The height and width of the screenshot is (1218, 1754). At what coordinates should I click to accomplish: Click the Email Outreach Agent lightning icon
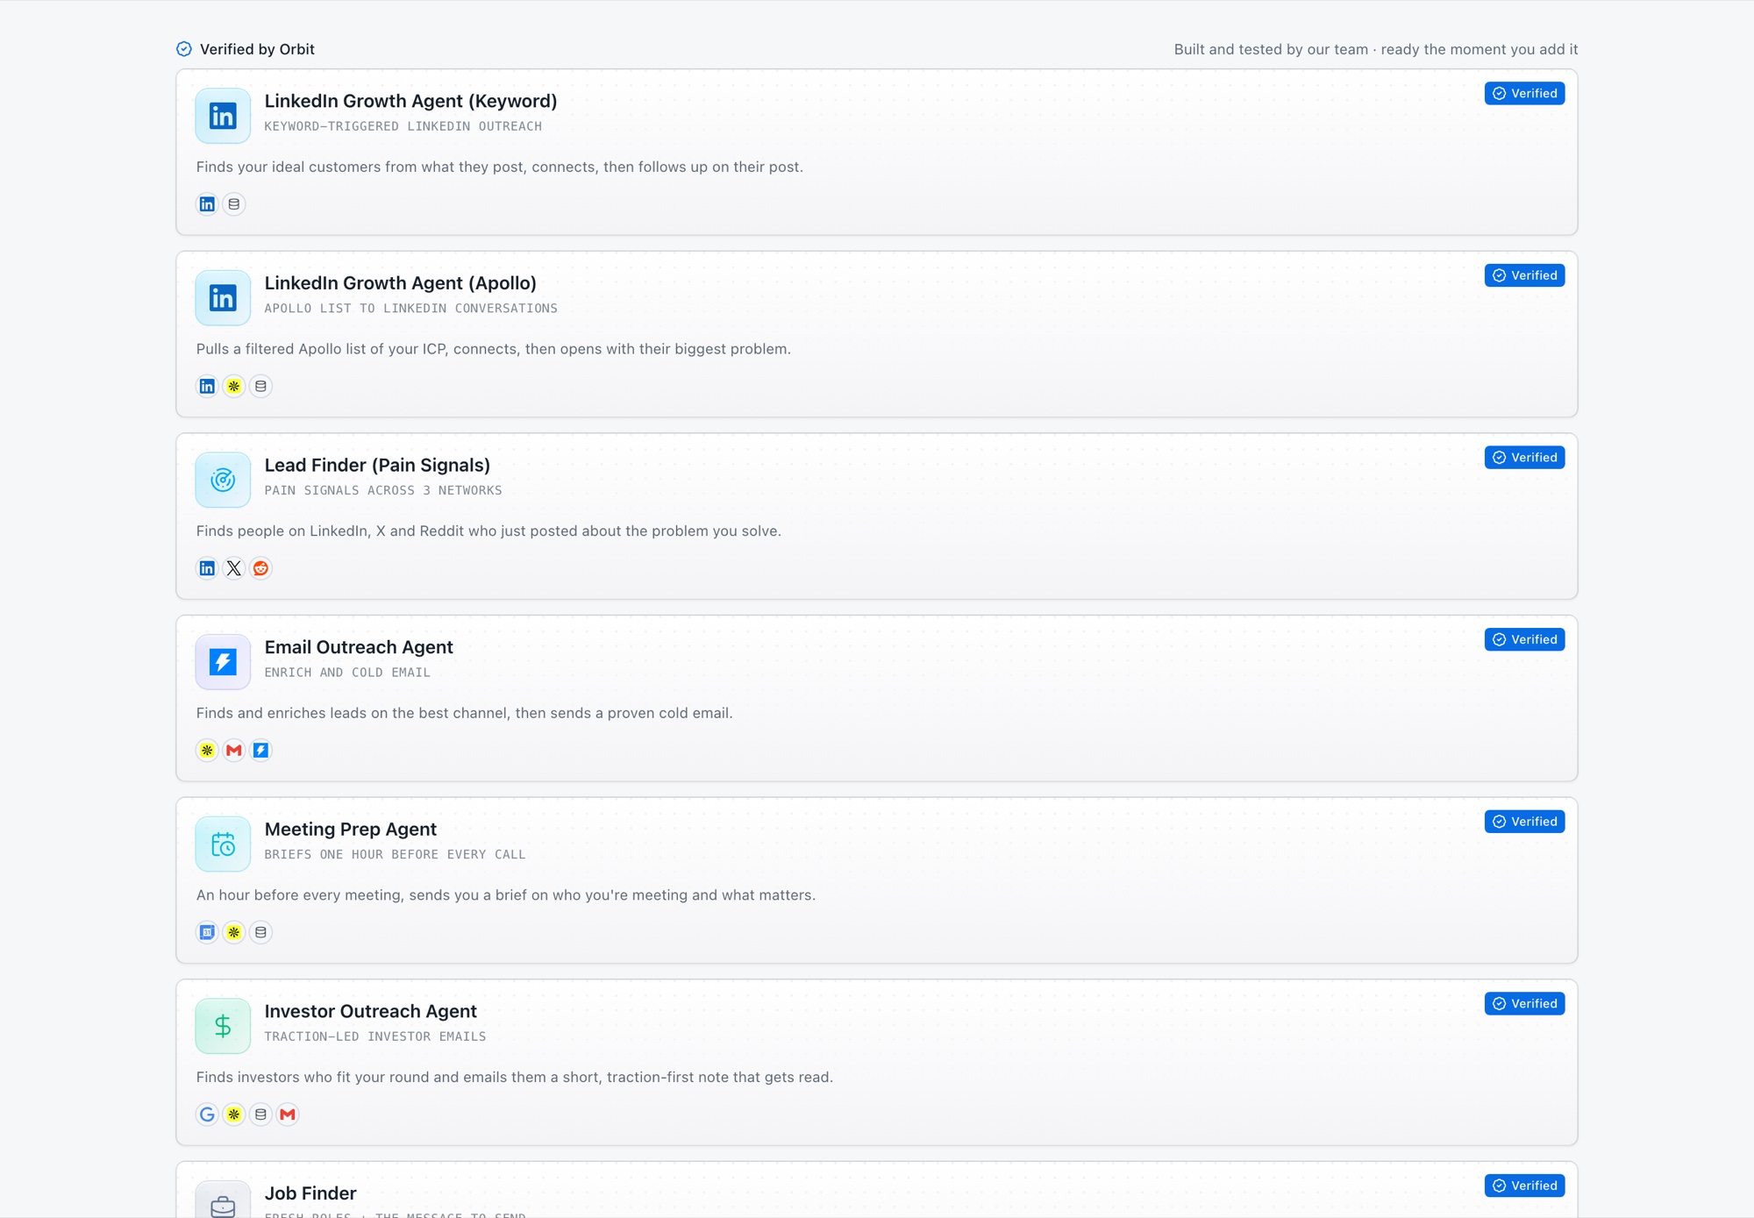pos(223,662)
